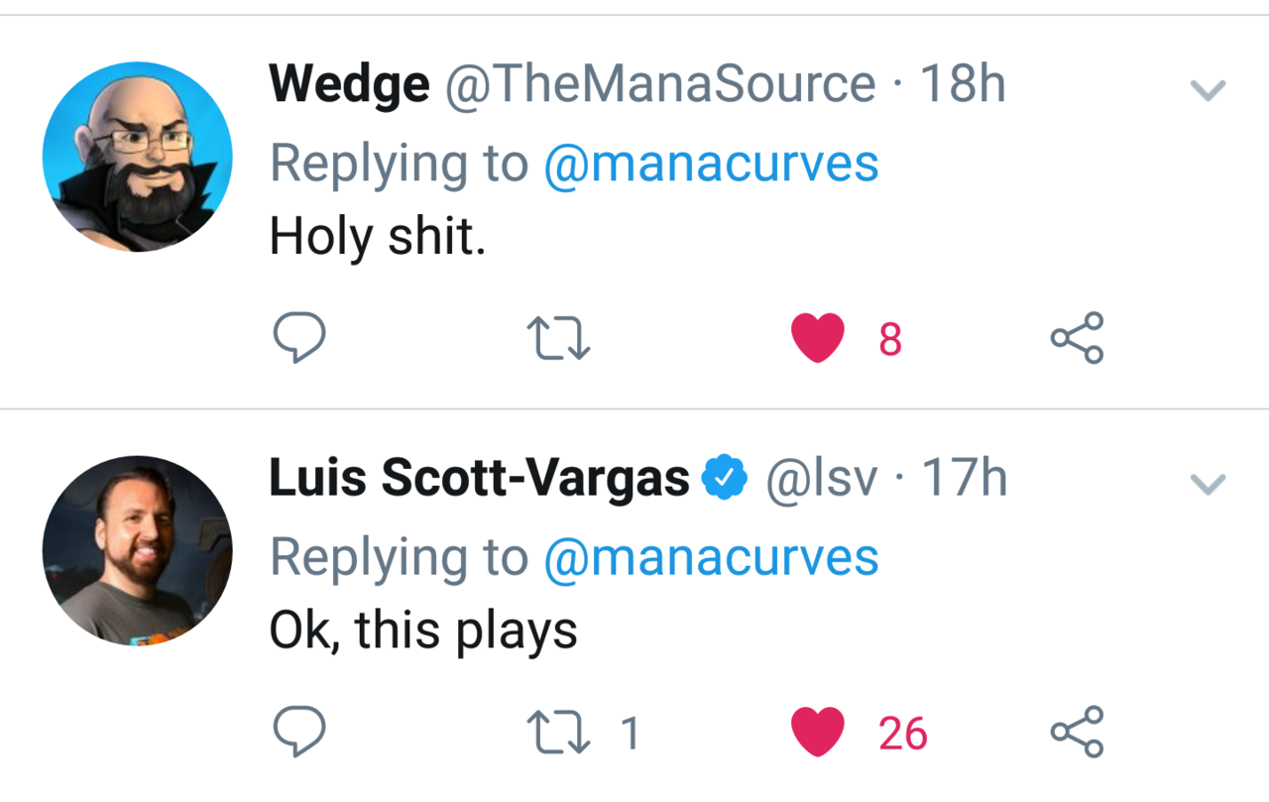
Task: Open the 18h timestamp on Wedge's tweet
Action: (x=963, y=85)
